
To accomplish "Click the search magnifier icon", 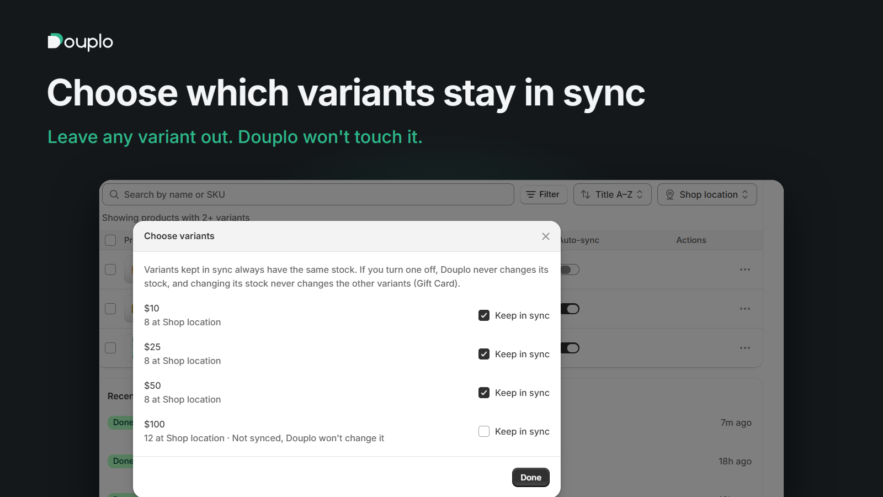I will click(114, 194).
